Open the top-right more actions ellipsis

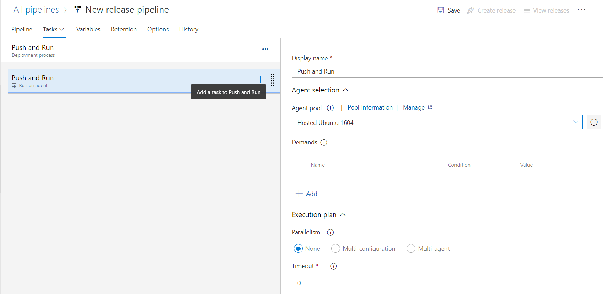pos(581,10)
